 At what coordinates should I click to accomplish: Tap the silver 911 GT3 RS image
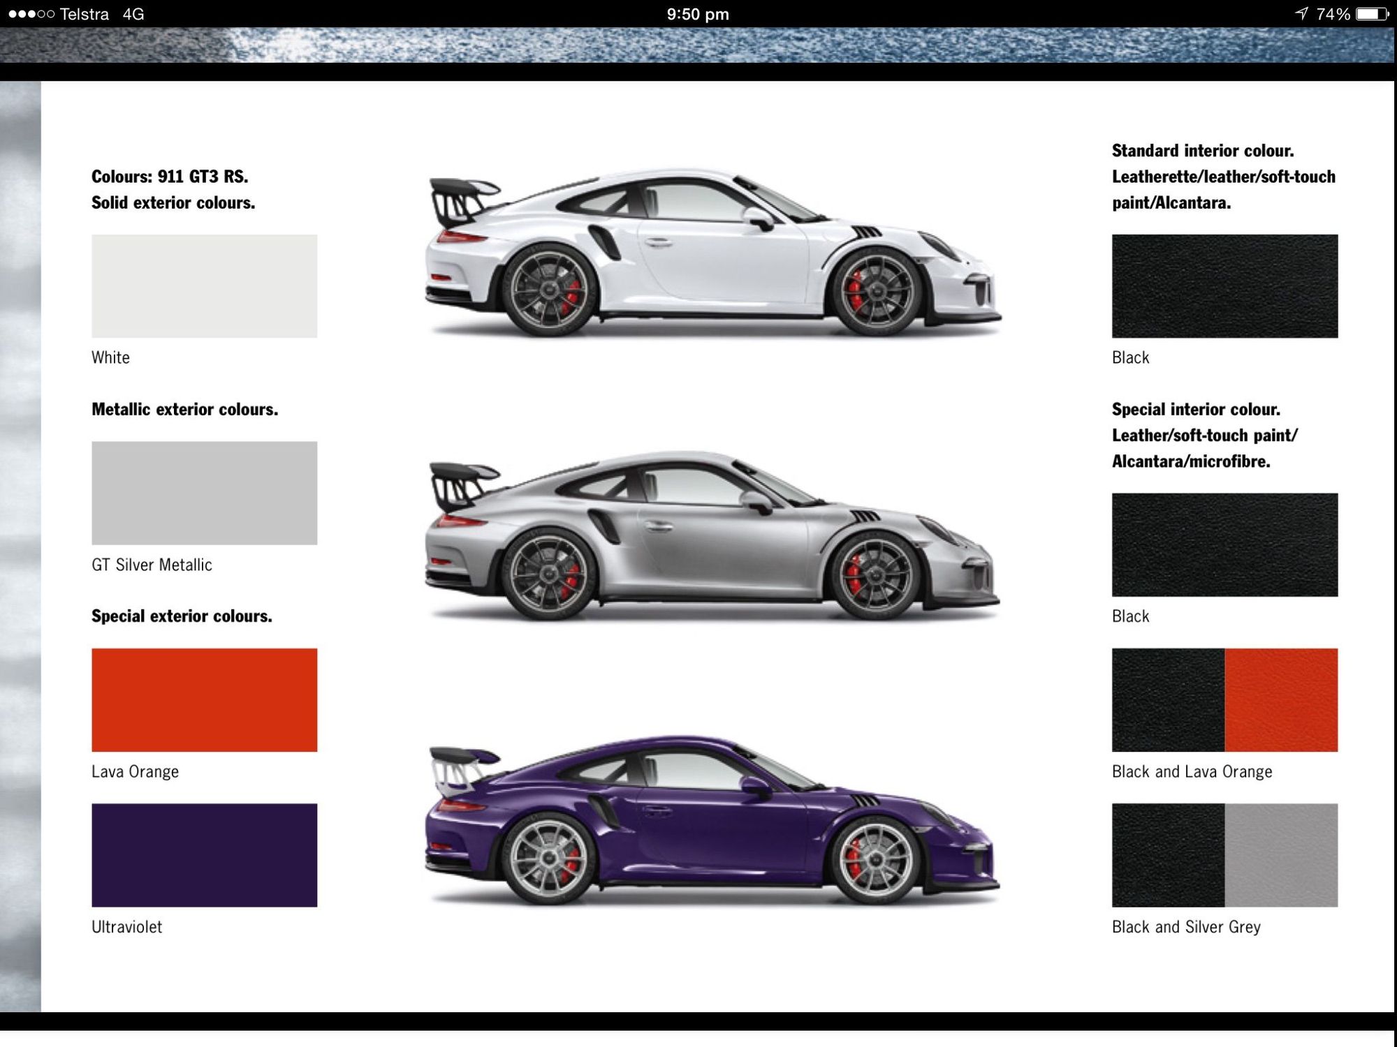[713, 536]
